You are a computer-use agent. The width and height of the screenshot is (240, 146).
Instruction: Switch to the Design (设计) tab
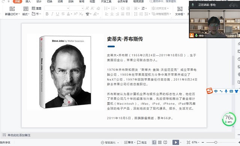click(39, 1)
